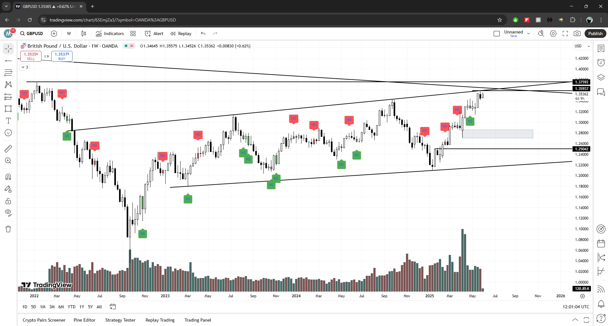This screenshot has width=608, height=326.
Task: Open the Watchlist panel
Action: pos(601,48)
